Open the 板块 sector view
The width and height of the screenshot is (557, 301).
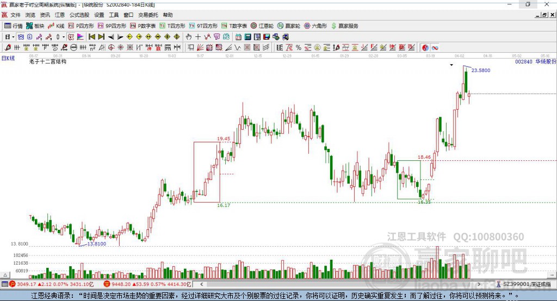[35, 26]
